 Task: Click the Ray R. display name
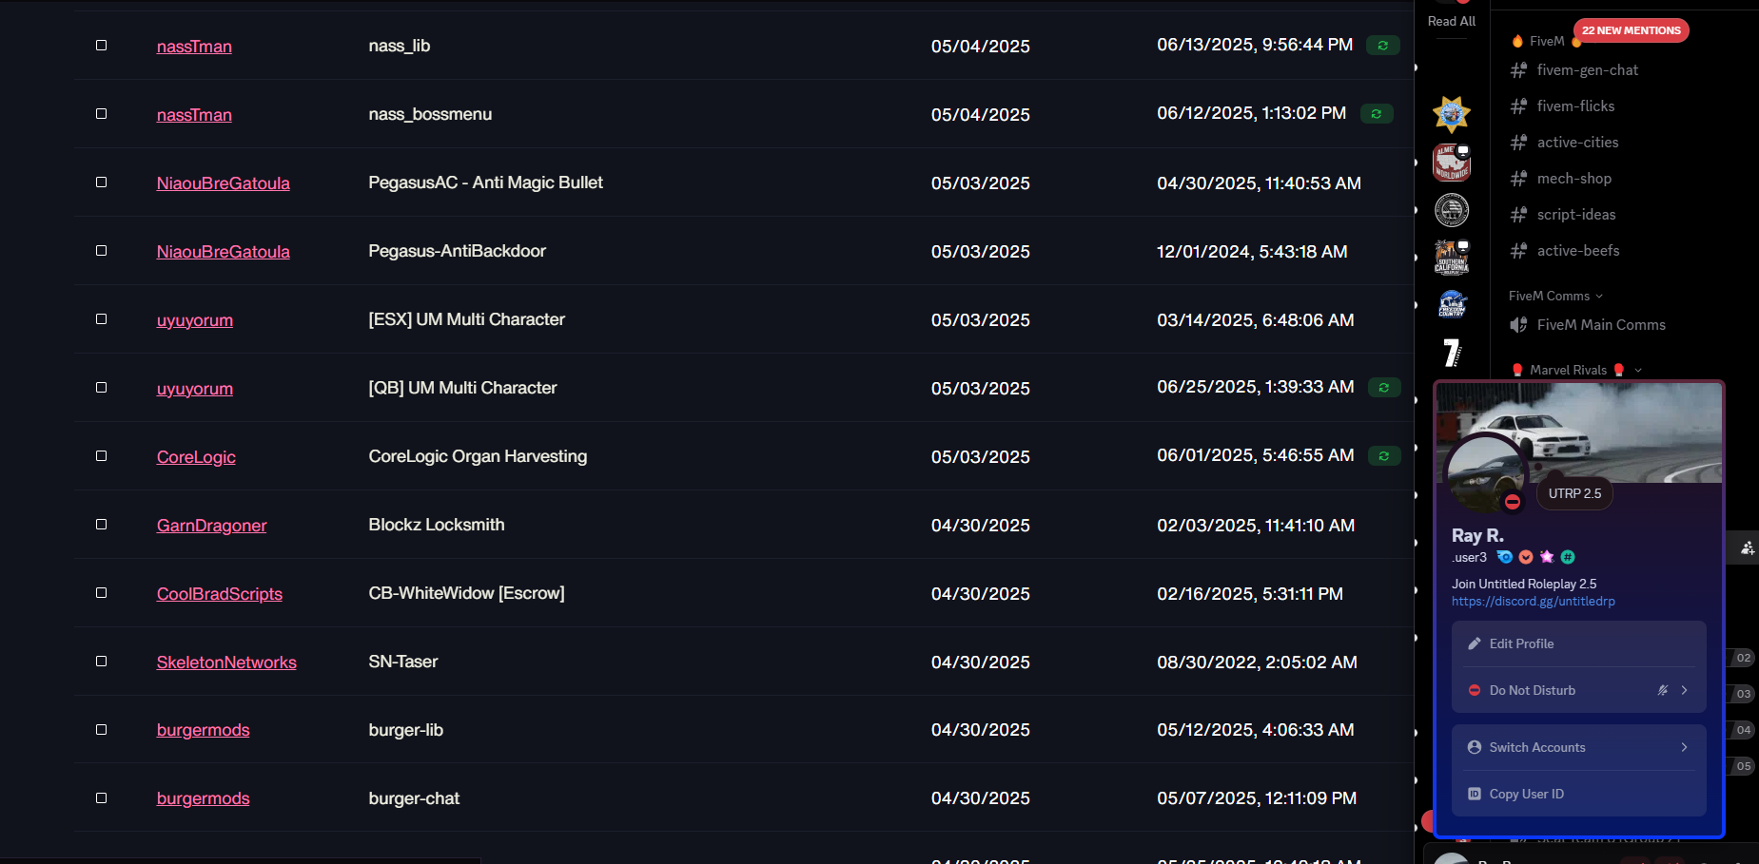click(x=1477, y=535)
